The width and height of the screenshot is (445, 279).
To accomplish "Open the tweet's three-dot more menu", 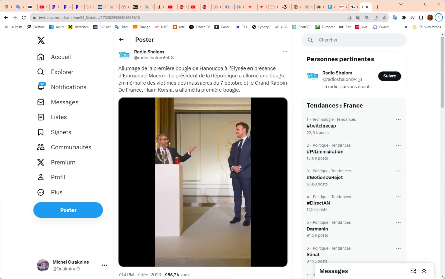I will (x=285, y=52).
